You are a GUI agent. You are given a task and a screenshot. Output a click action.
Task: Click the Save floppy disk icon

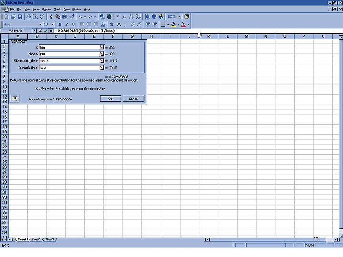[x=20, y=17]
